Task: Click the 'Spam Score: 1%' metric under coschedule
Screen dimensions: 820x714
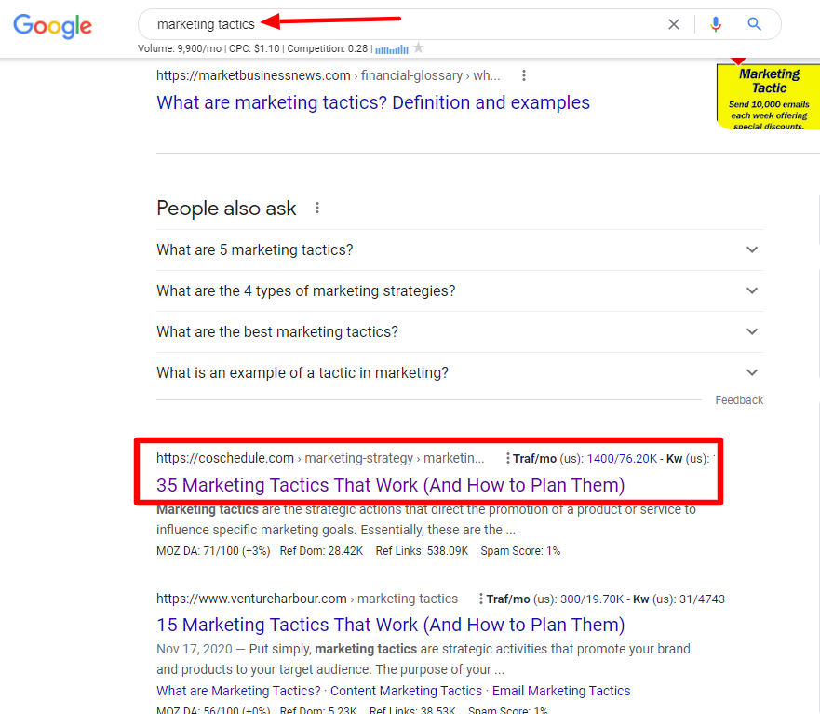Action: coord(520,551)
